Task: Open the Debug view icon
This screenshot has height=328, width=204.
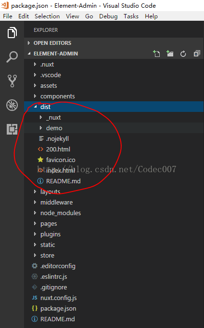Action: point(12,105)
